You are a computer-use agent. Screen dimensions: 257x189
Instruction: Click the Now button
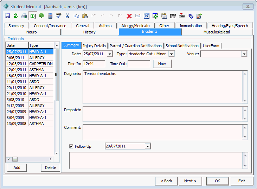tap(162, 64)
